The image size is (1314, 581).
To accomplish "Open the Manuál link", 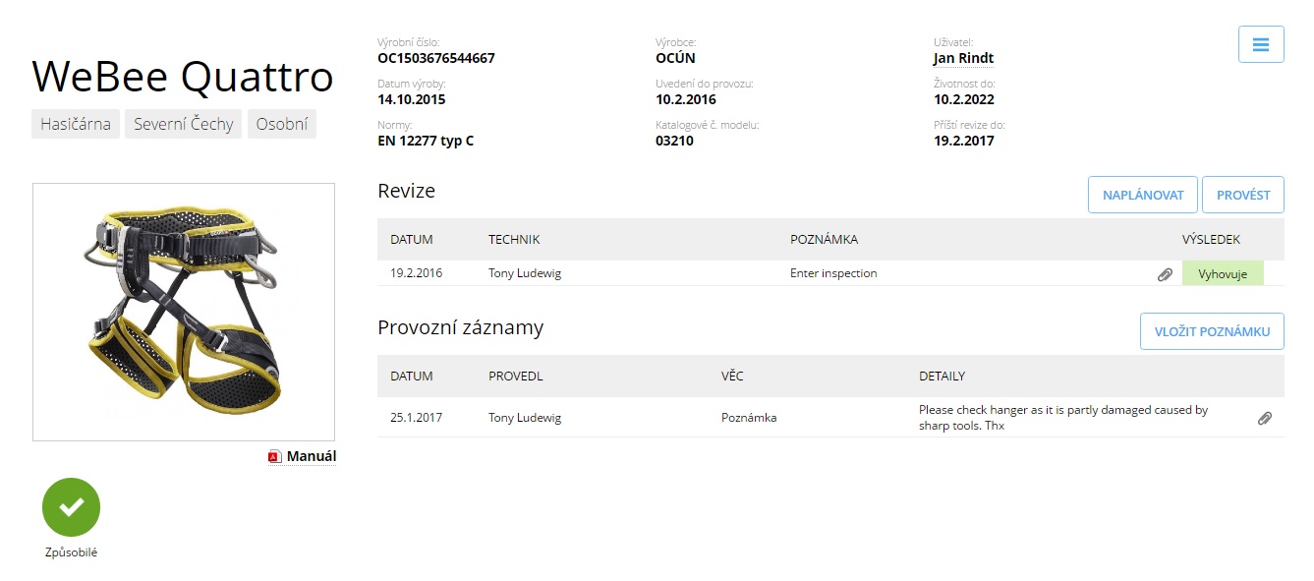I will click(312, 456).
